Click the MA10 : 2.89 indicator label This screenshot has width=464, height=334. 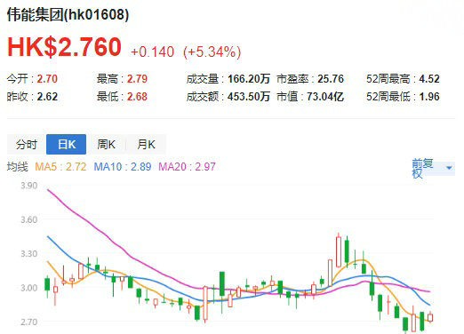click(x=123, y=167)
